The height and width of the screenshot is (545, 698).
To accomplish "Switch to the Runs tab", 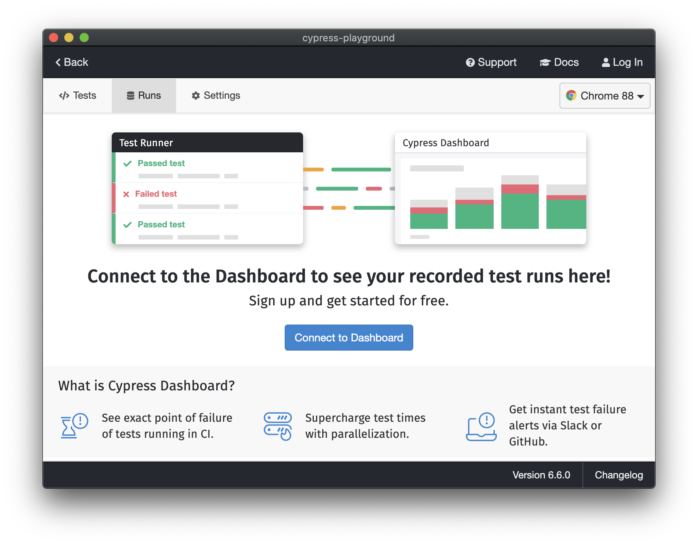I will (144, 95).
